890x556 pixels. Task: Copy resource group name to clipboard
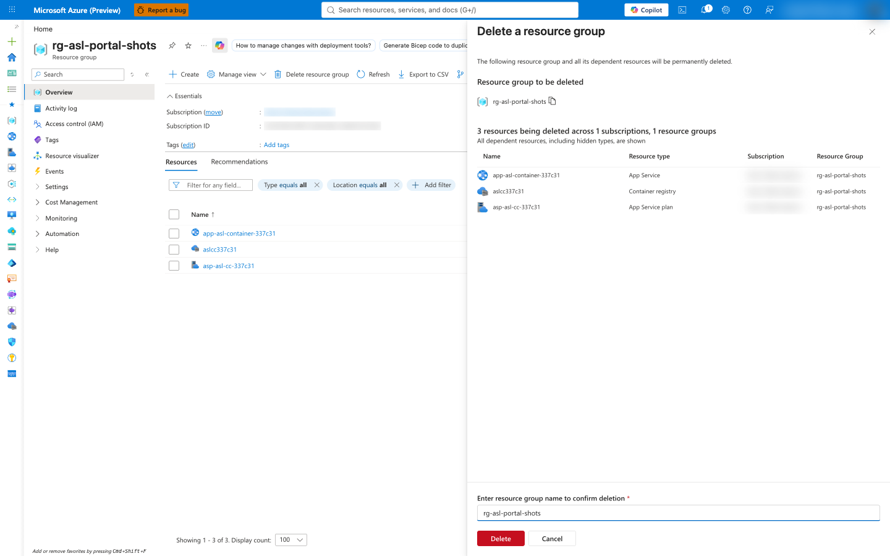[x=553, y=101]
